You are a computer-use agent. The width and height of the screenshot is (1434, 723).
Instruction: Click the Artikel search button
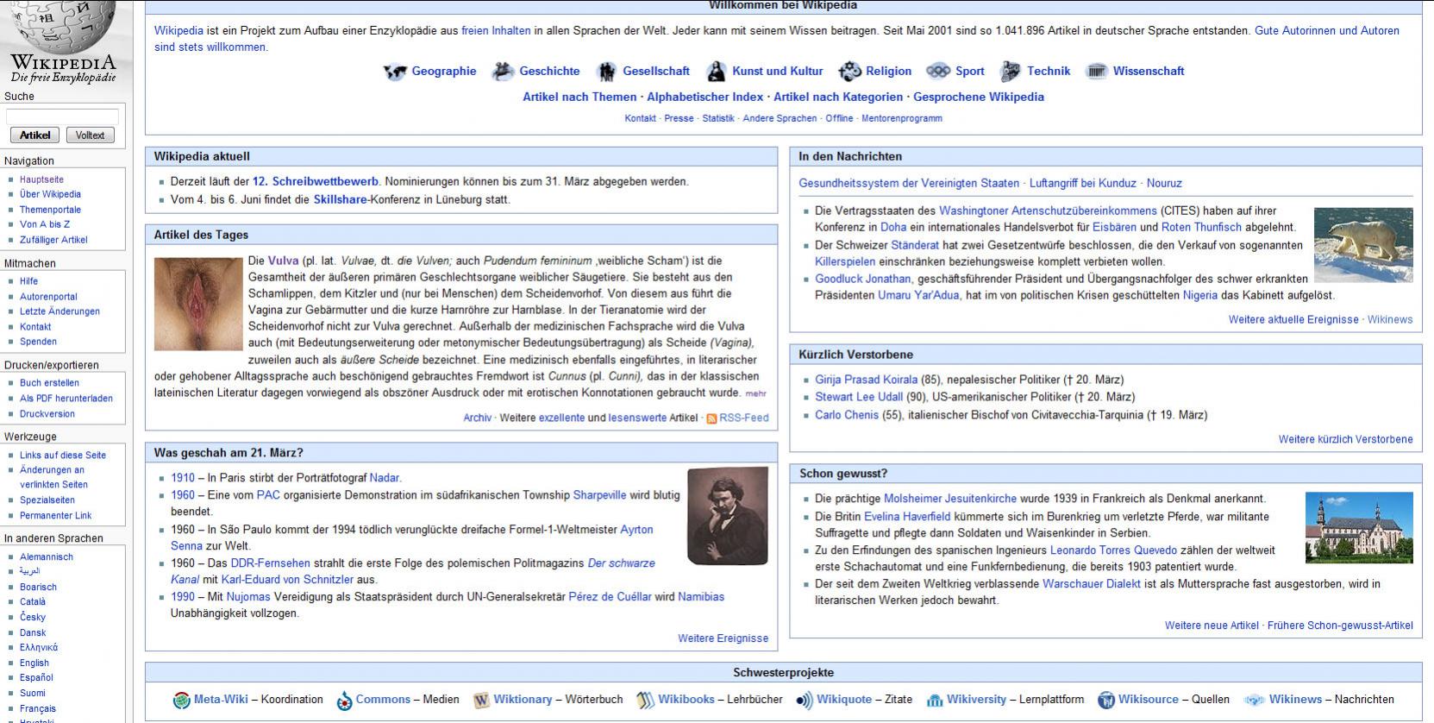[x=35, y=135]
